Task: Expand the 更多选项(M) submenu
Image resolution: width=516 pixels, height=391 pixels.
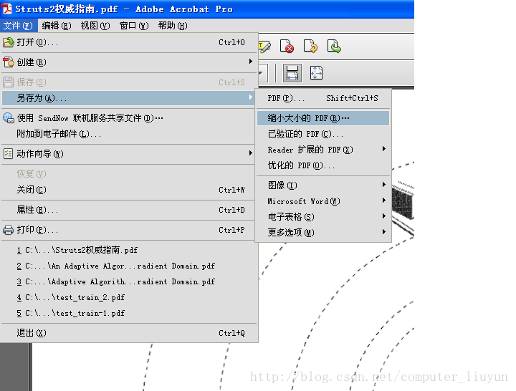Action: point(323,233)
